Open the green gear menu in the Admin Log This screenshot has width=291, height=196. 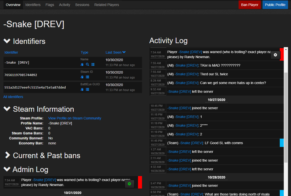click(x=129, y=184)
